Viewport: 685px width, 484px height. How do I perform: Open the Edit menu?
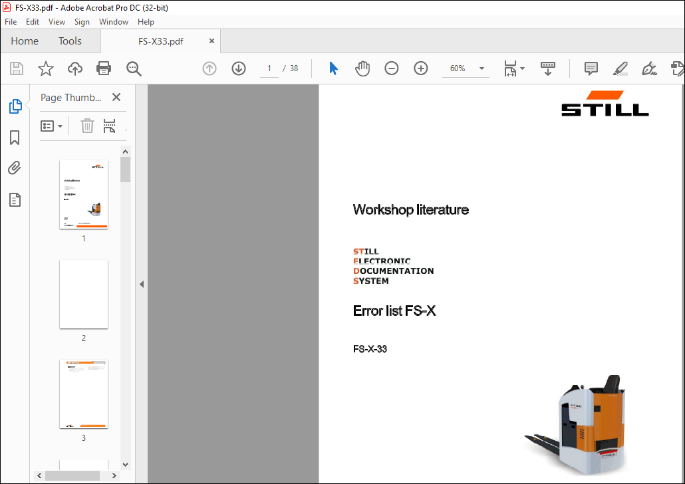33,22
